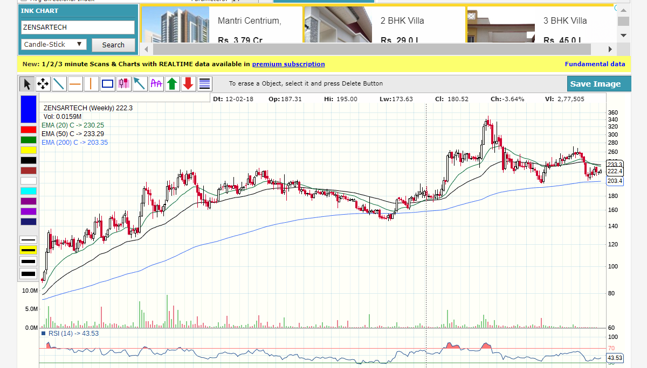The height and width of the screenshot is (368, 647).
Task: Select the thinnest line width option
Action: (x=28, y=239)
